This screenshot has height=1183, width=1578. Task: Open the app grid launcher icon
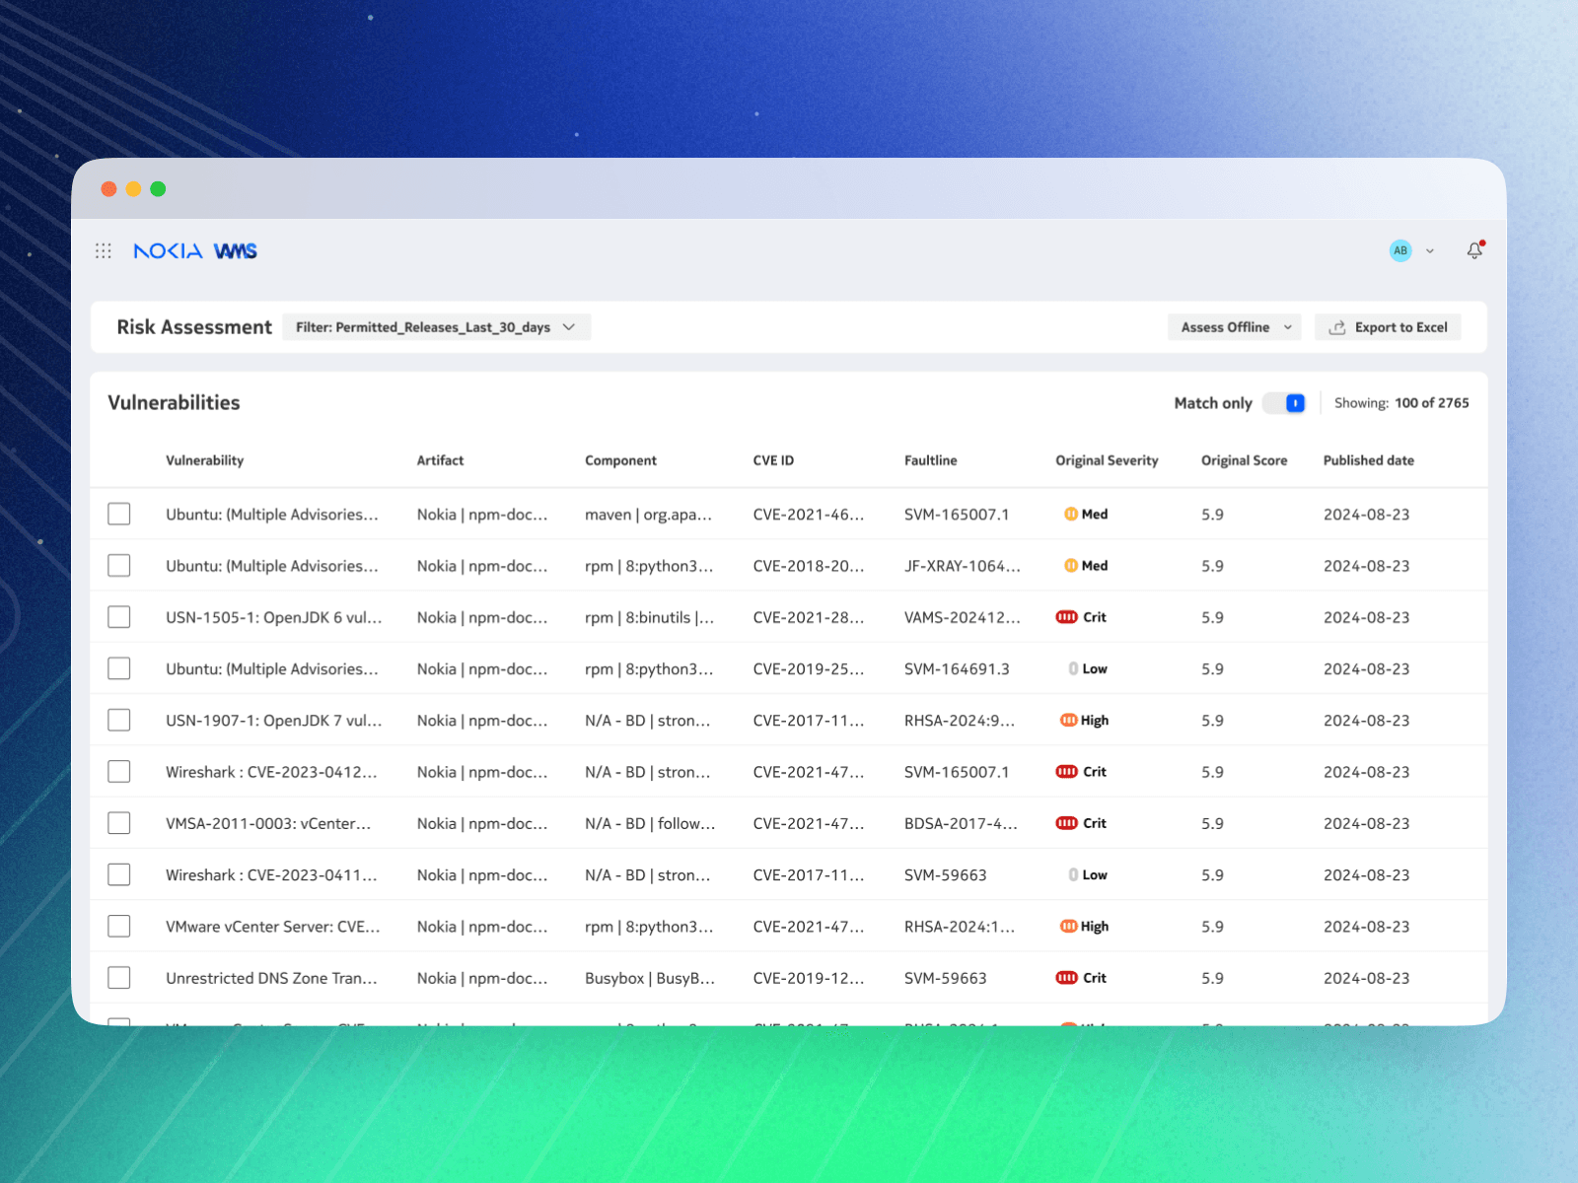[104, 251]
